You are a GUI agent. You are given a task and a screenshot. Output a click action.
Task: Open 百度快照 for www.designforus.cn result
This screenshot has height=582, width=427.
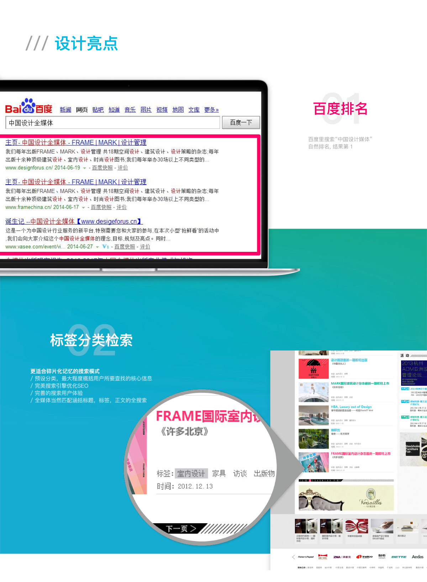click(102, 168)
